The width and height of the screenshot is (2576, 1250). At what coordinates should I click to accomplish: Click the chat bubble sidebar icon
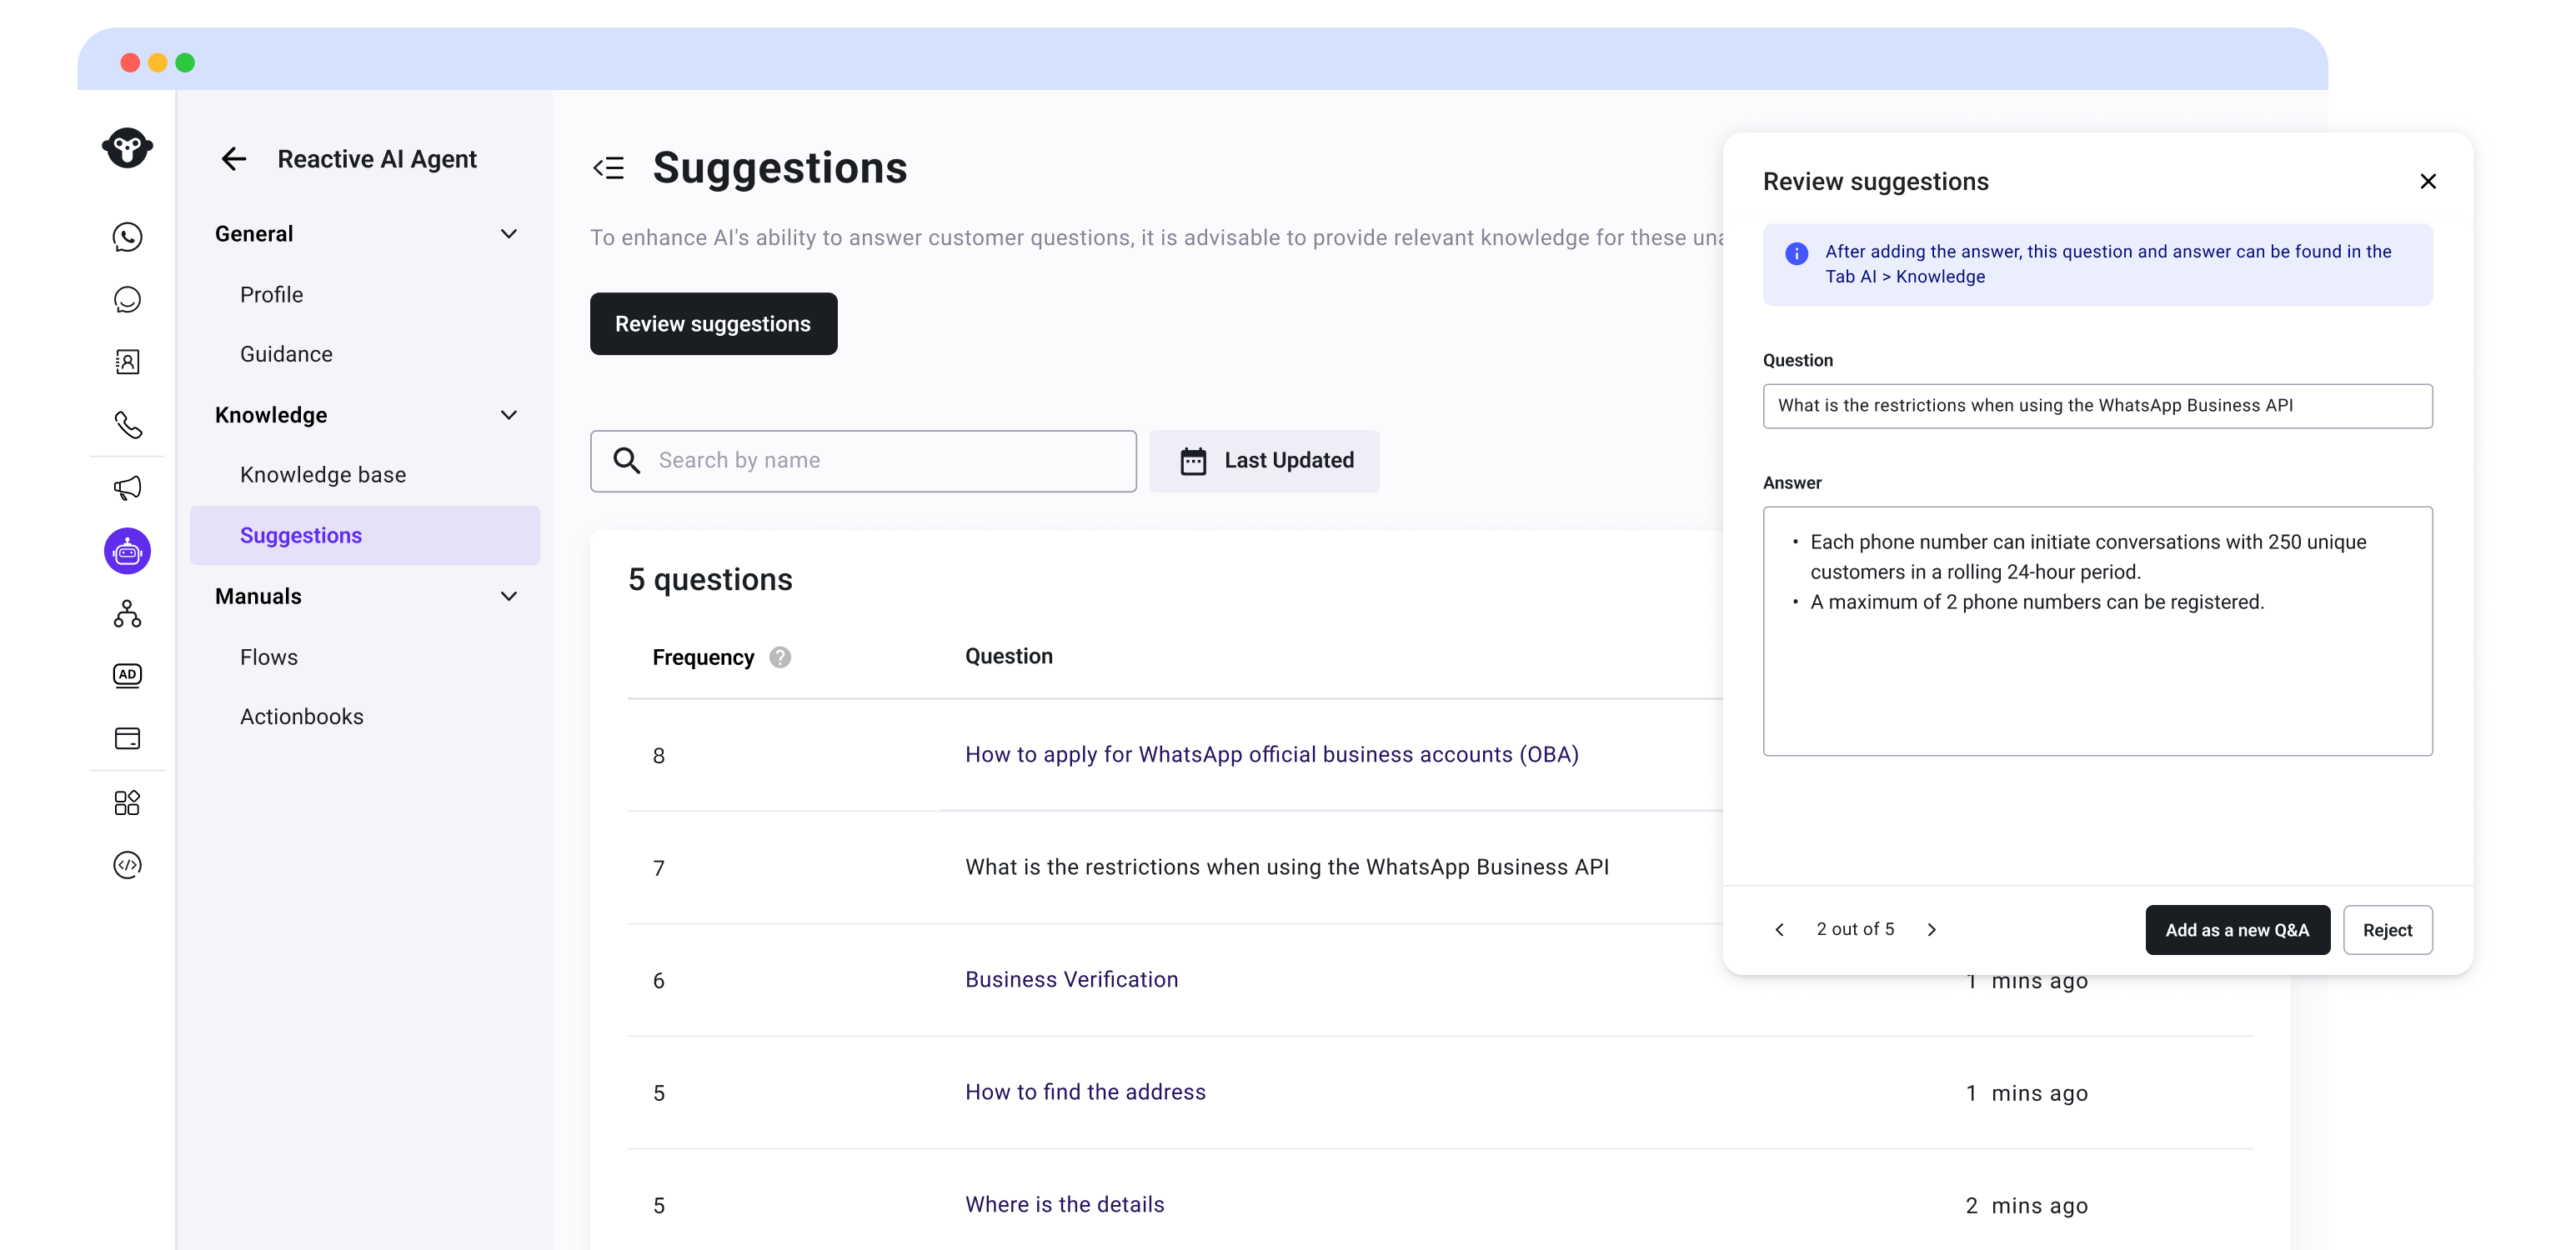tap(127, 300)
